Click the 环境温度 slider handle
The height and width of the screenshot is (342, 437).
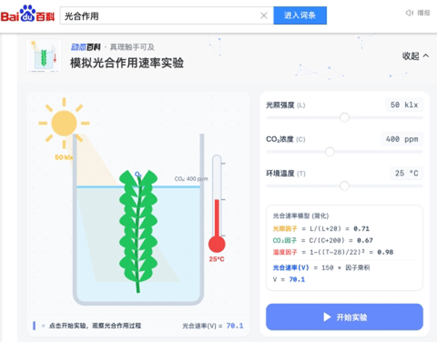click(345, 186)
